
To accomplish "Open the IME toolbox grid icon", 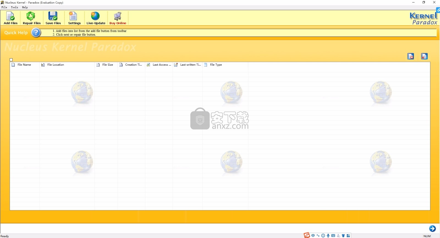I will [348, 236].
